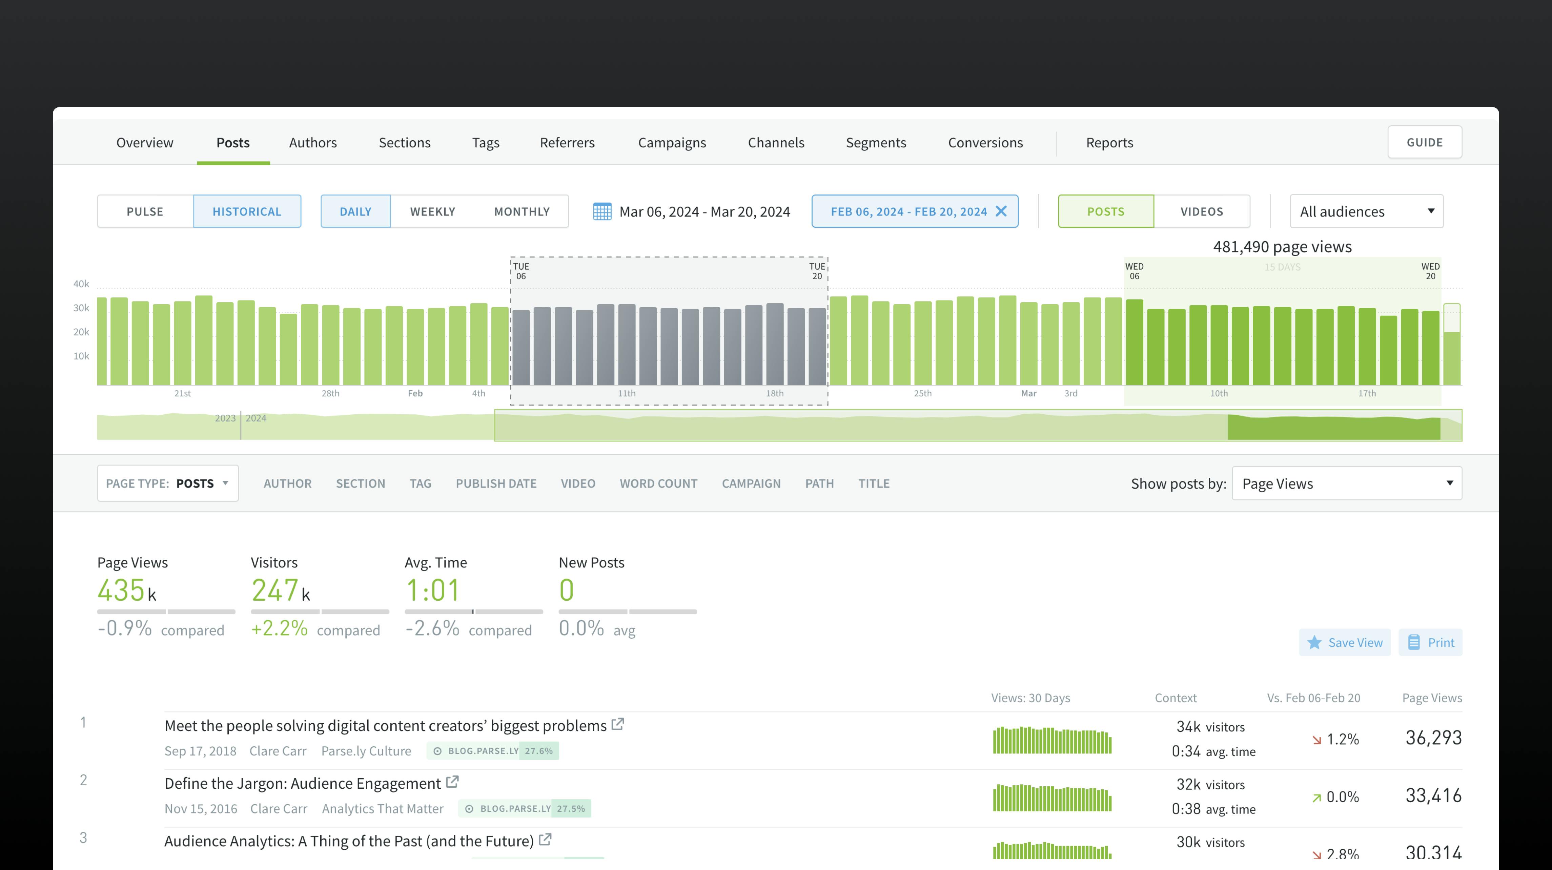Click the star icon on Save View
The image size is (1552, 870).
point(1314,643)
